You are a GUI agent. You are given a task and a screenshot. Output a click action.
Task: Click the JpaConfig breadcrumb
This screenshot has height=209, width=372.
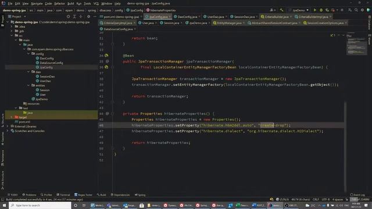click(135, 10)
